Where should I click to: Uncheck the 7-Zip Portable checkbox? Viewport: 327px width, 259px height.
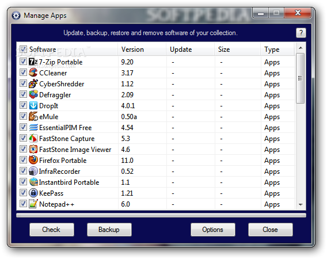coord(23,62)
